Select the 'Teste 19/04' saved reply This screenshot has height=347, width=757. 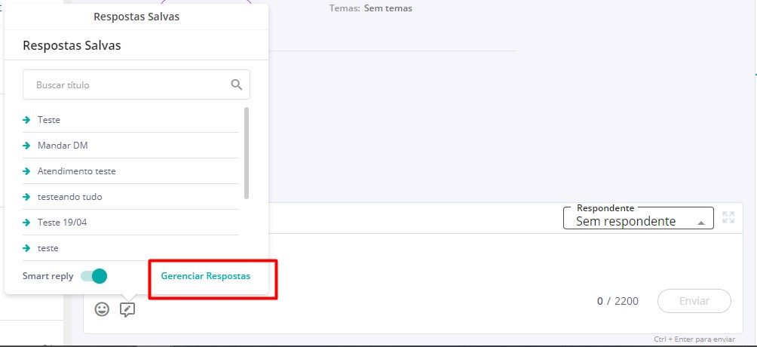(x=131, y=223)
